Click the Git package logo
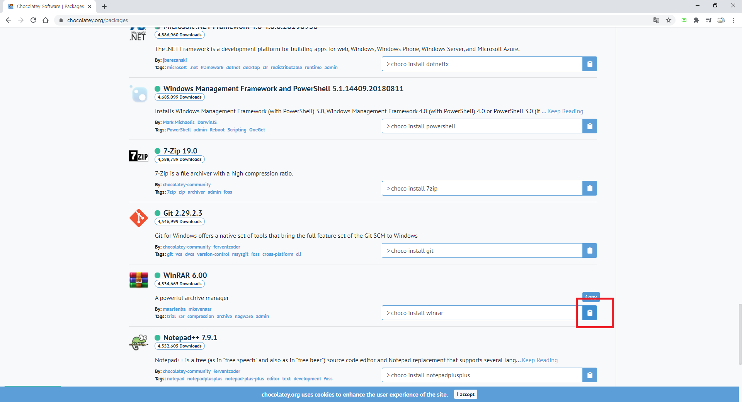Viewport: 742px width, 402px height. pos(139,218)
